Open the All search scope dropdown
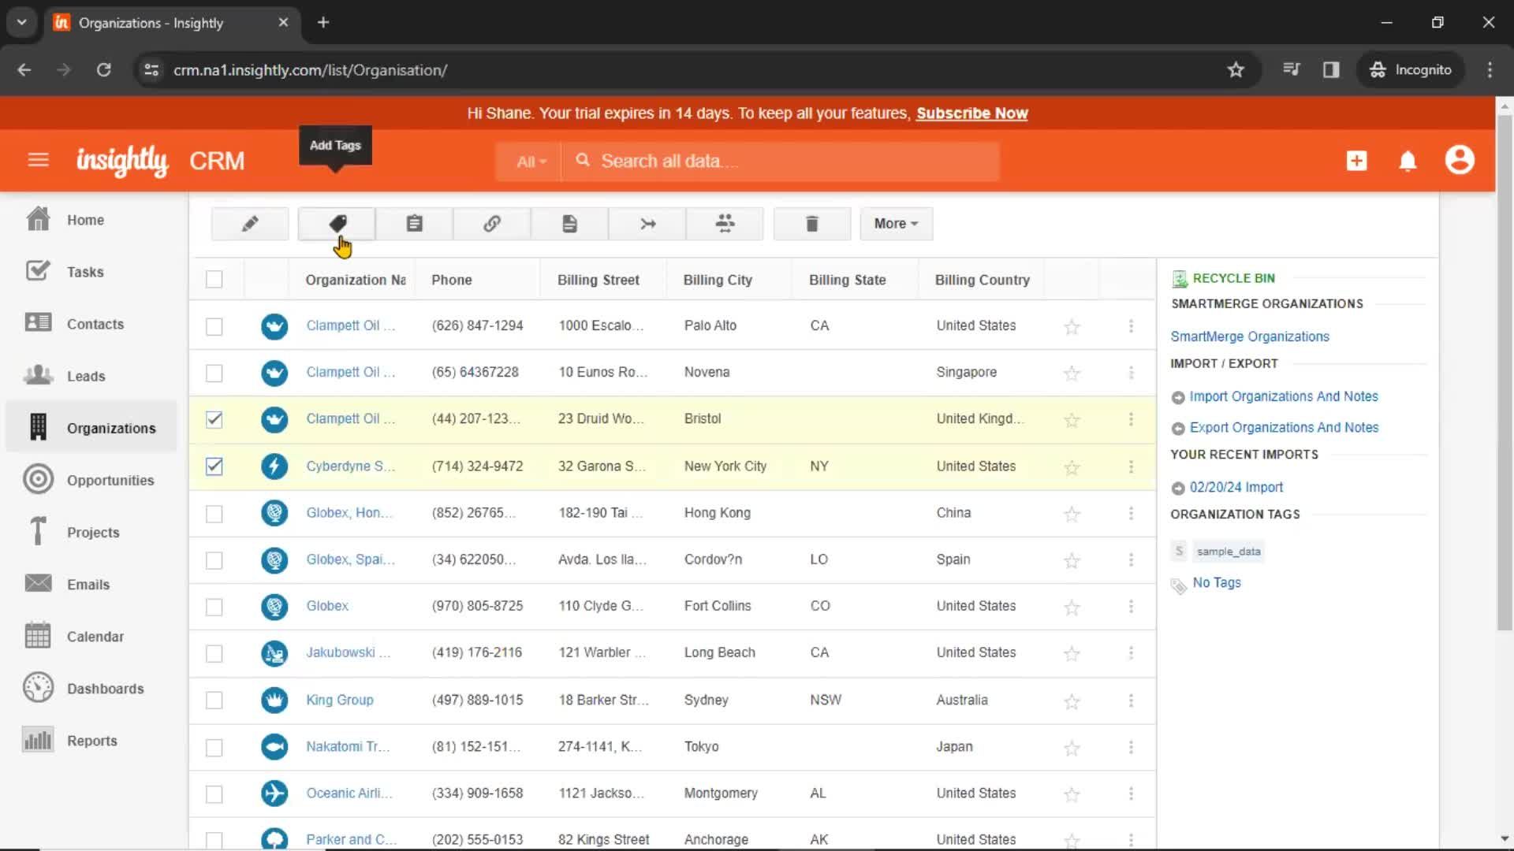The image size is (1514, 851). tap(531, 162)
